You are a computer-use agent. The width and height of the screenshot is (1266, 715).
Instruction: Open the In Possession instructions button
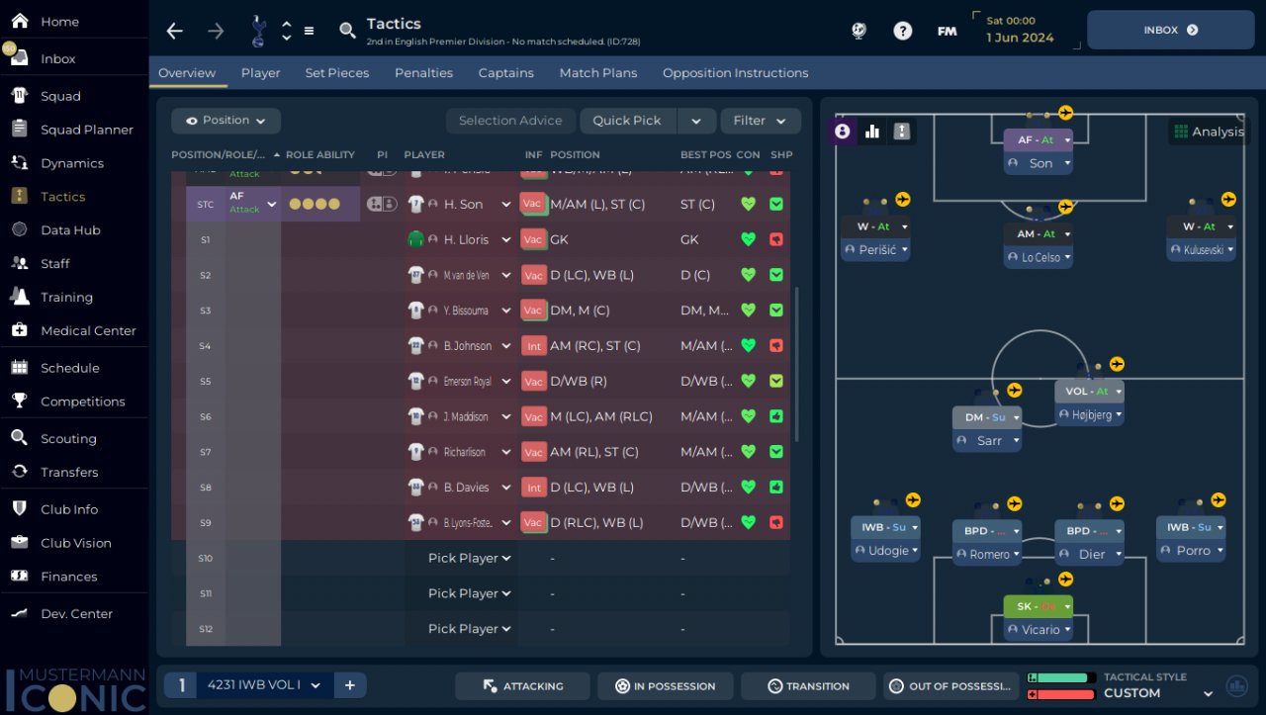click(665, 686)
